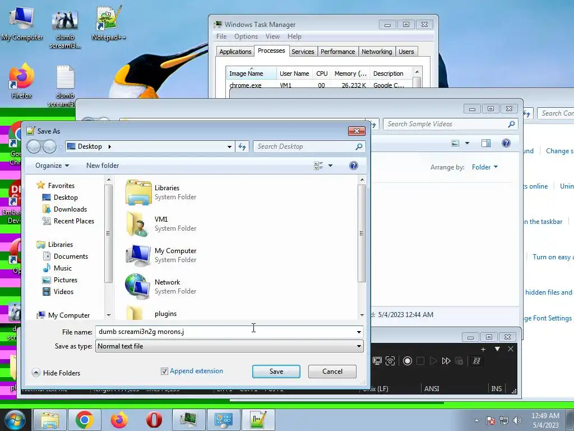Click the Search Desktop input field

point(304,146)
